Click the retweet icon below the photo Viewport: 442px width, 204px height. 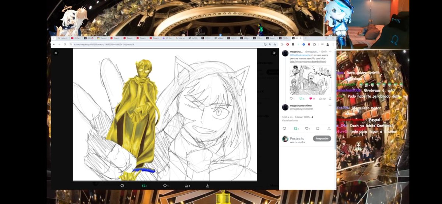coord(144,186)
